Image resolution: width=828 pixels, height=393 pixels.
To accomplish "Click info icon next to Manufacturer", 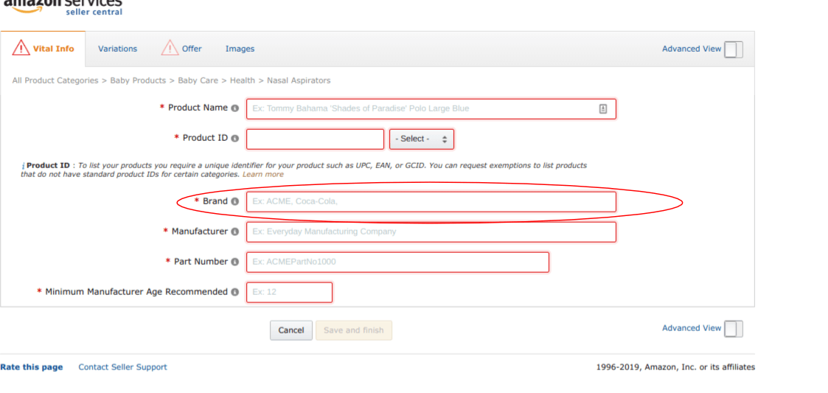I will coord(235,232).
